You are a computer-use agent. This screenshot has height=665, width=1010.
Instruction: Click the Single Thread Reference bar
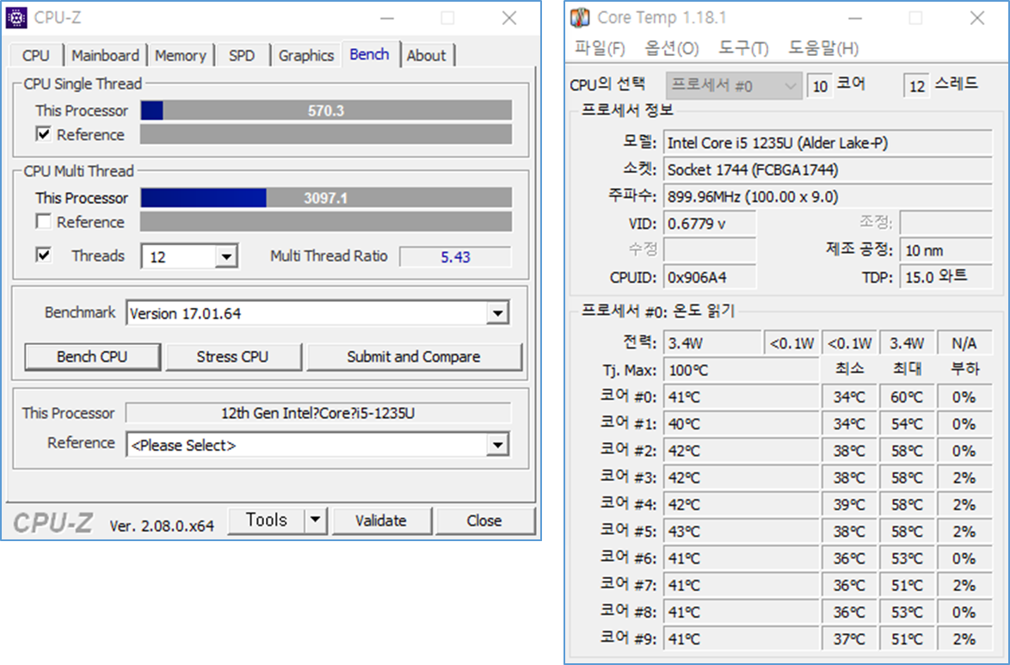click(x=326, y=134)
